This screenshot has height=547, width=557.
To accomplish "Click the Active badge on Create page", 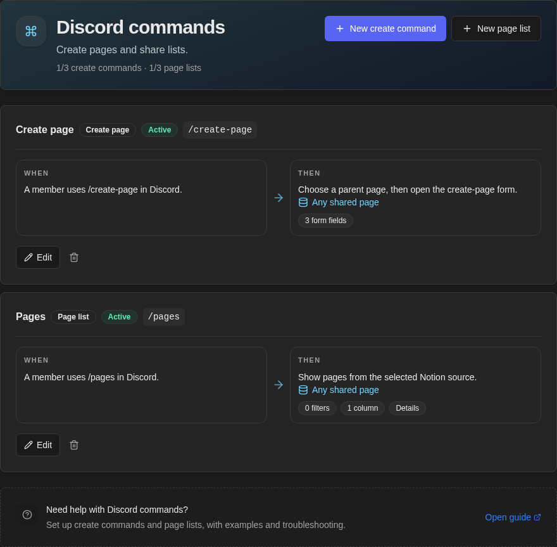I will (x=160, y=130).
